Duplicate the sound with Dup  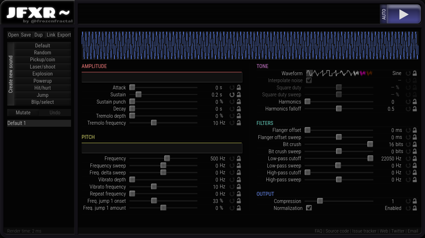38,35
